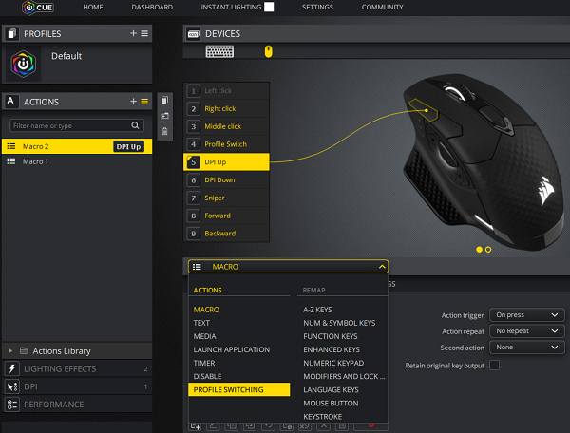Click the Performance sliders icon

point(12,405)
